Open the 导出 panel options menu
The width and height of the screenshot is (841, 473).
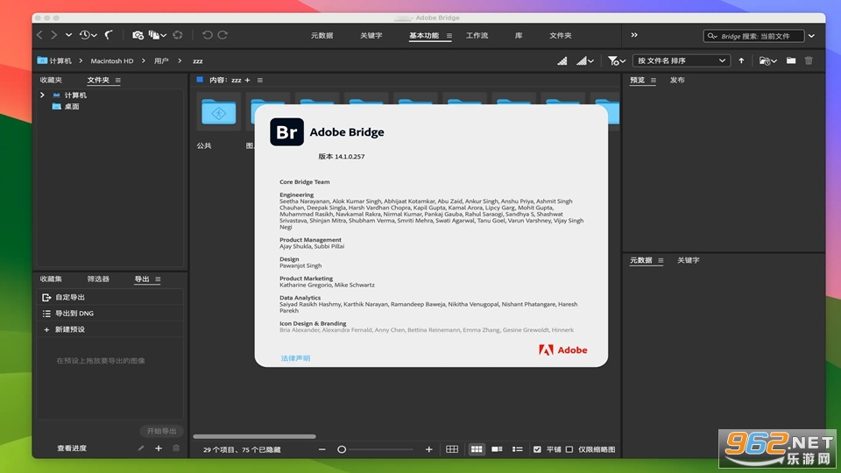[158, 279]
